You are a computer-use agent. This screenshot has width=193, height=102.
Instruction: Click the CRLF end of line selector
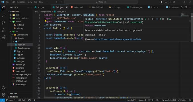(157, 100)
